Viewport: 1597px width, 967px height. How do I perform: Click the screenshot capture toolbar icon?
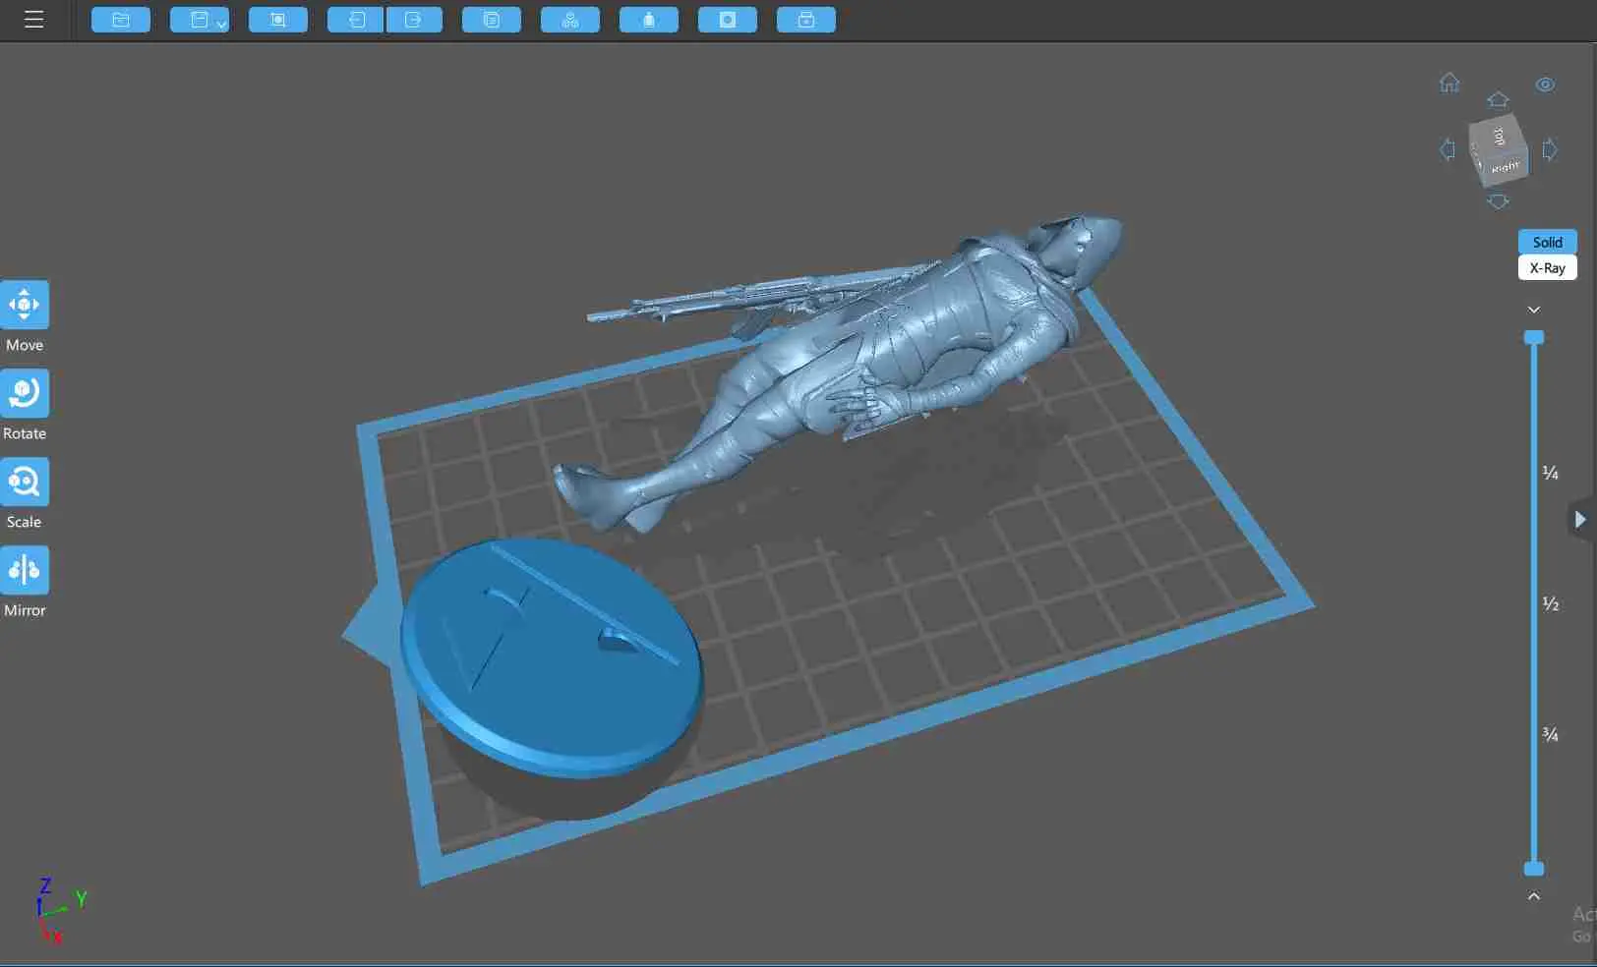click(x=278, y=20)
